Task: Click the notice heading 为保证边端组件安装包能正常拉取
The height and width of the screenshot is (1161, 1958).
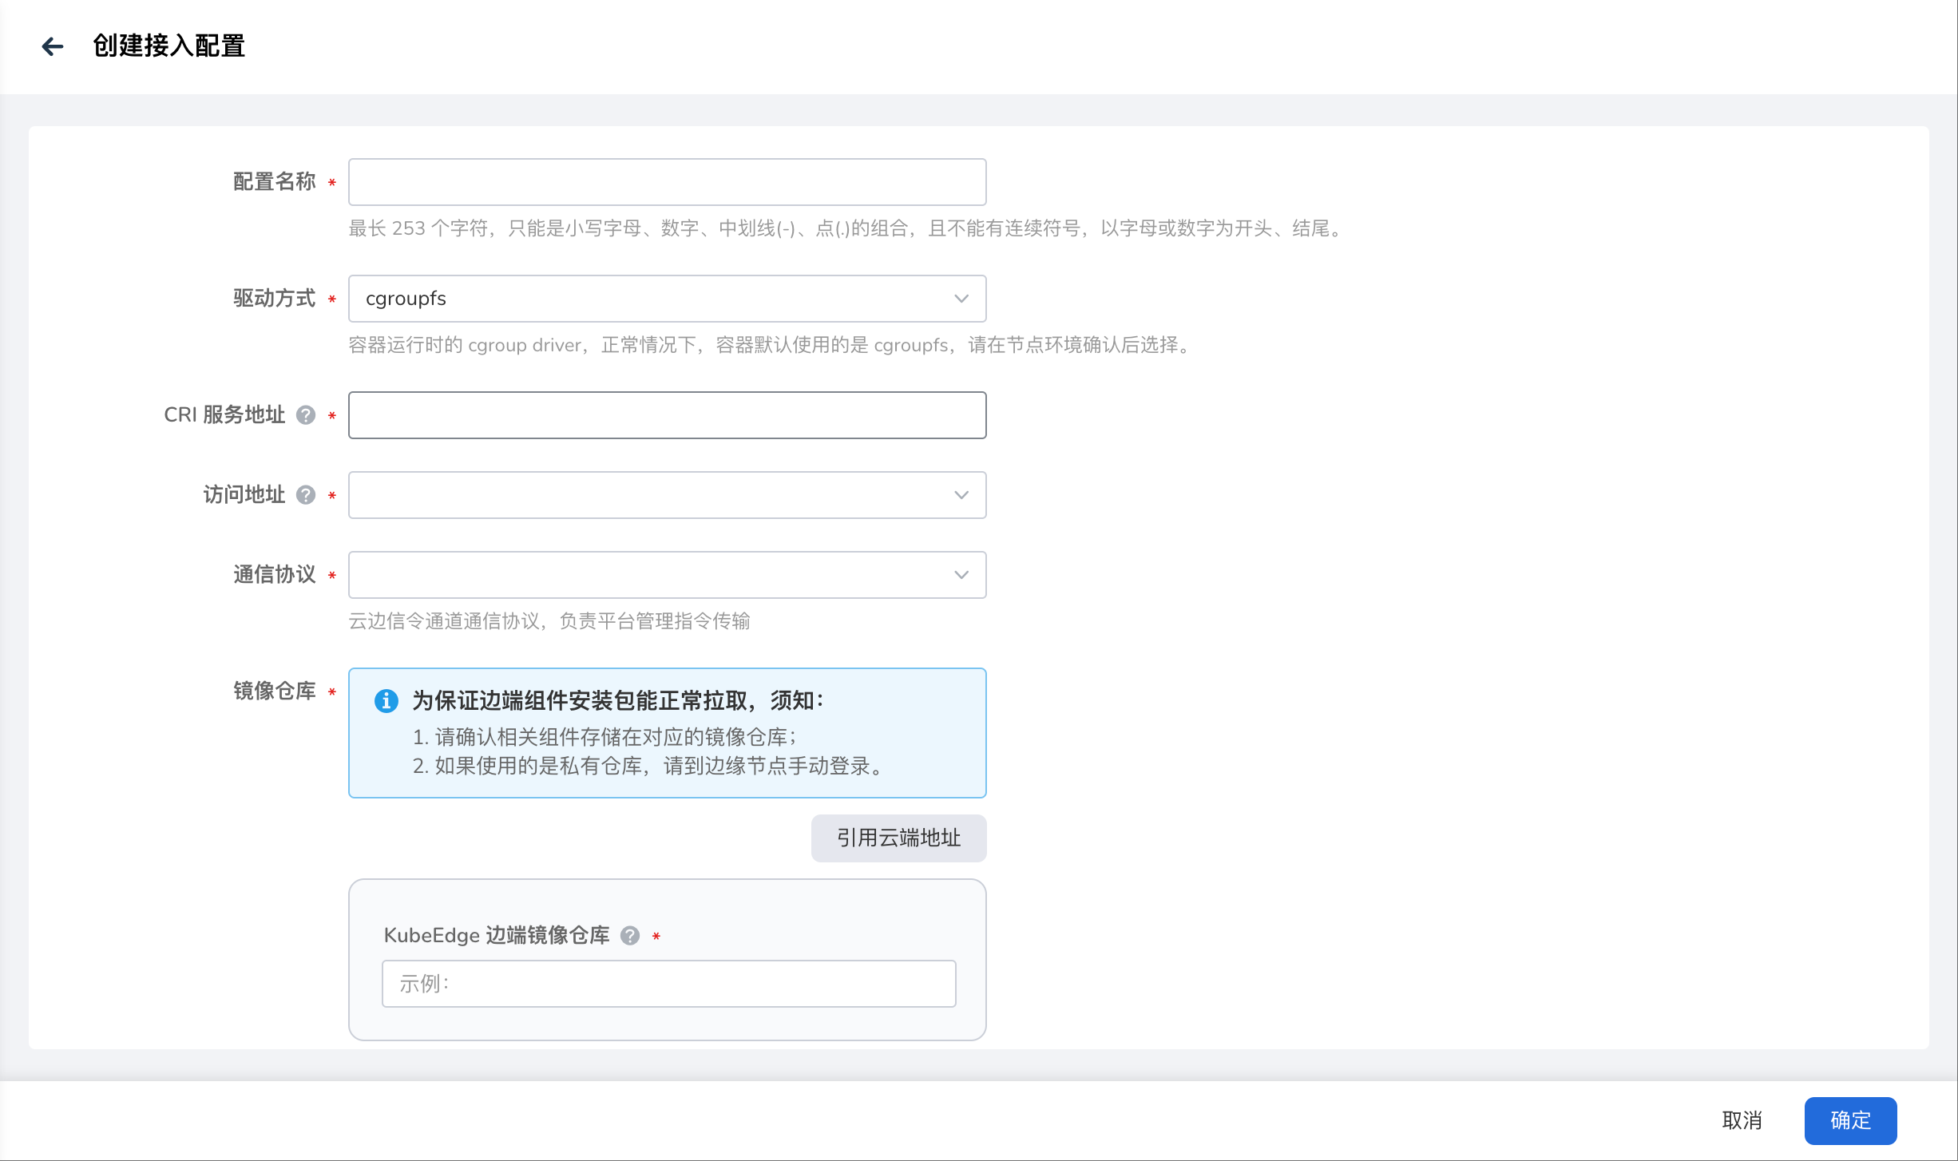Action: (616, 701)
